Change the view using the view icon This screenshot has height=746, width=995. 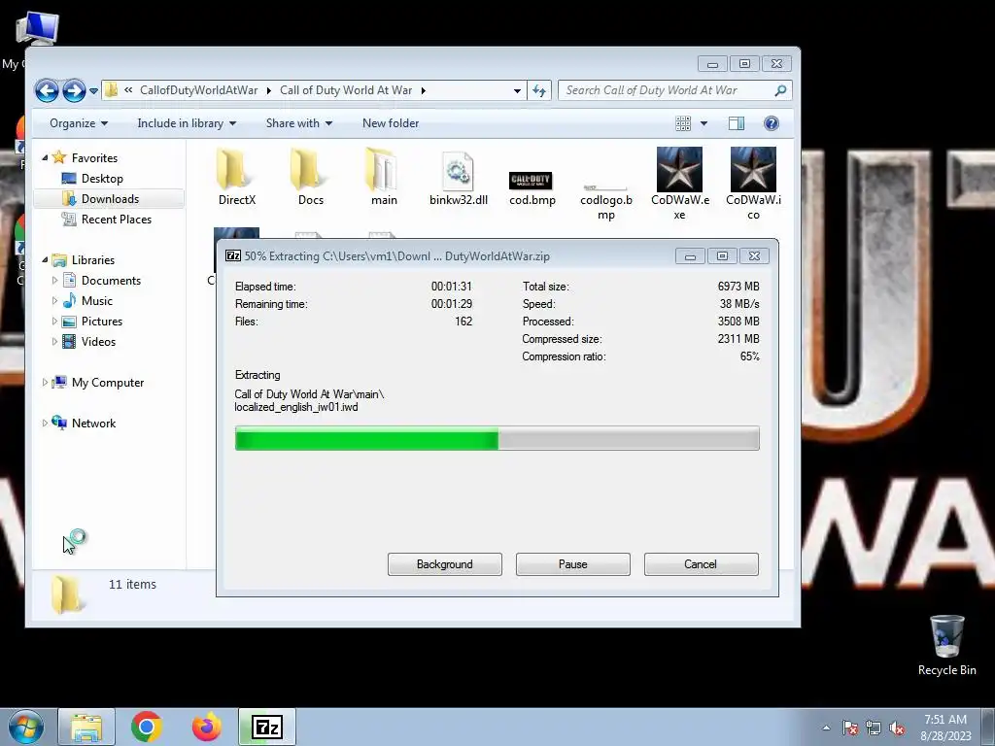pos(683,123)
